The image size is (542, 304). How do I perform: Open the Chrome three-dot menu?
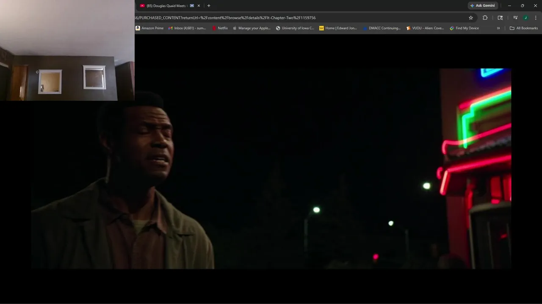click(x=536, y=18)
